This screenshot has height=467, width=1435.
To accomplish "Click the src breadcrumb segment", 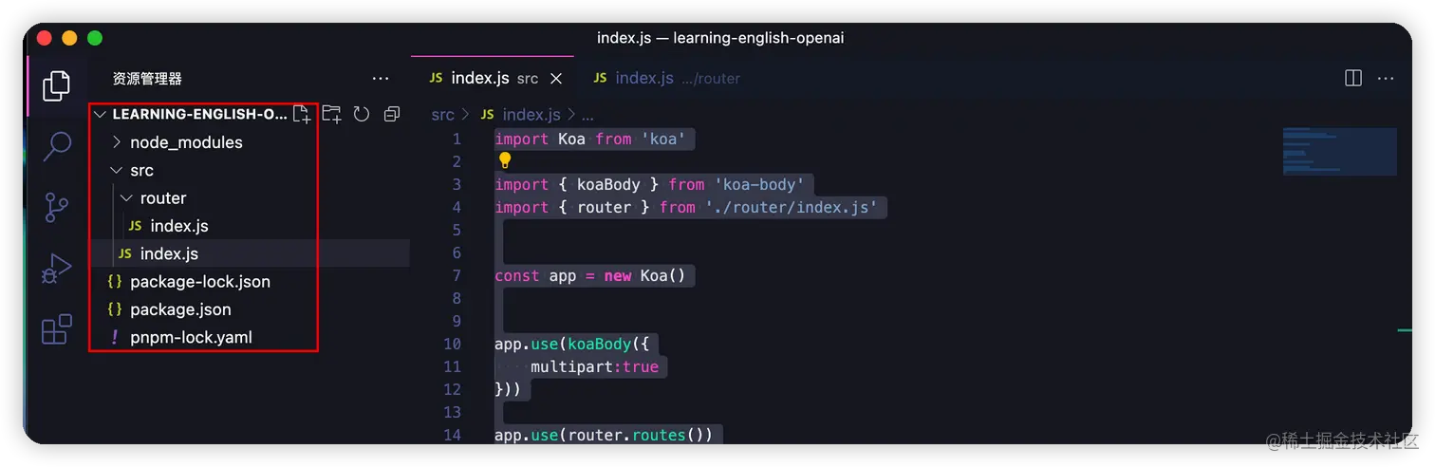I will pos(442,115).
